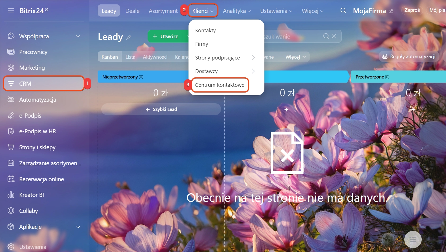Click the magnifier icon in search field

tap(326, 36)
